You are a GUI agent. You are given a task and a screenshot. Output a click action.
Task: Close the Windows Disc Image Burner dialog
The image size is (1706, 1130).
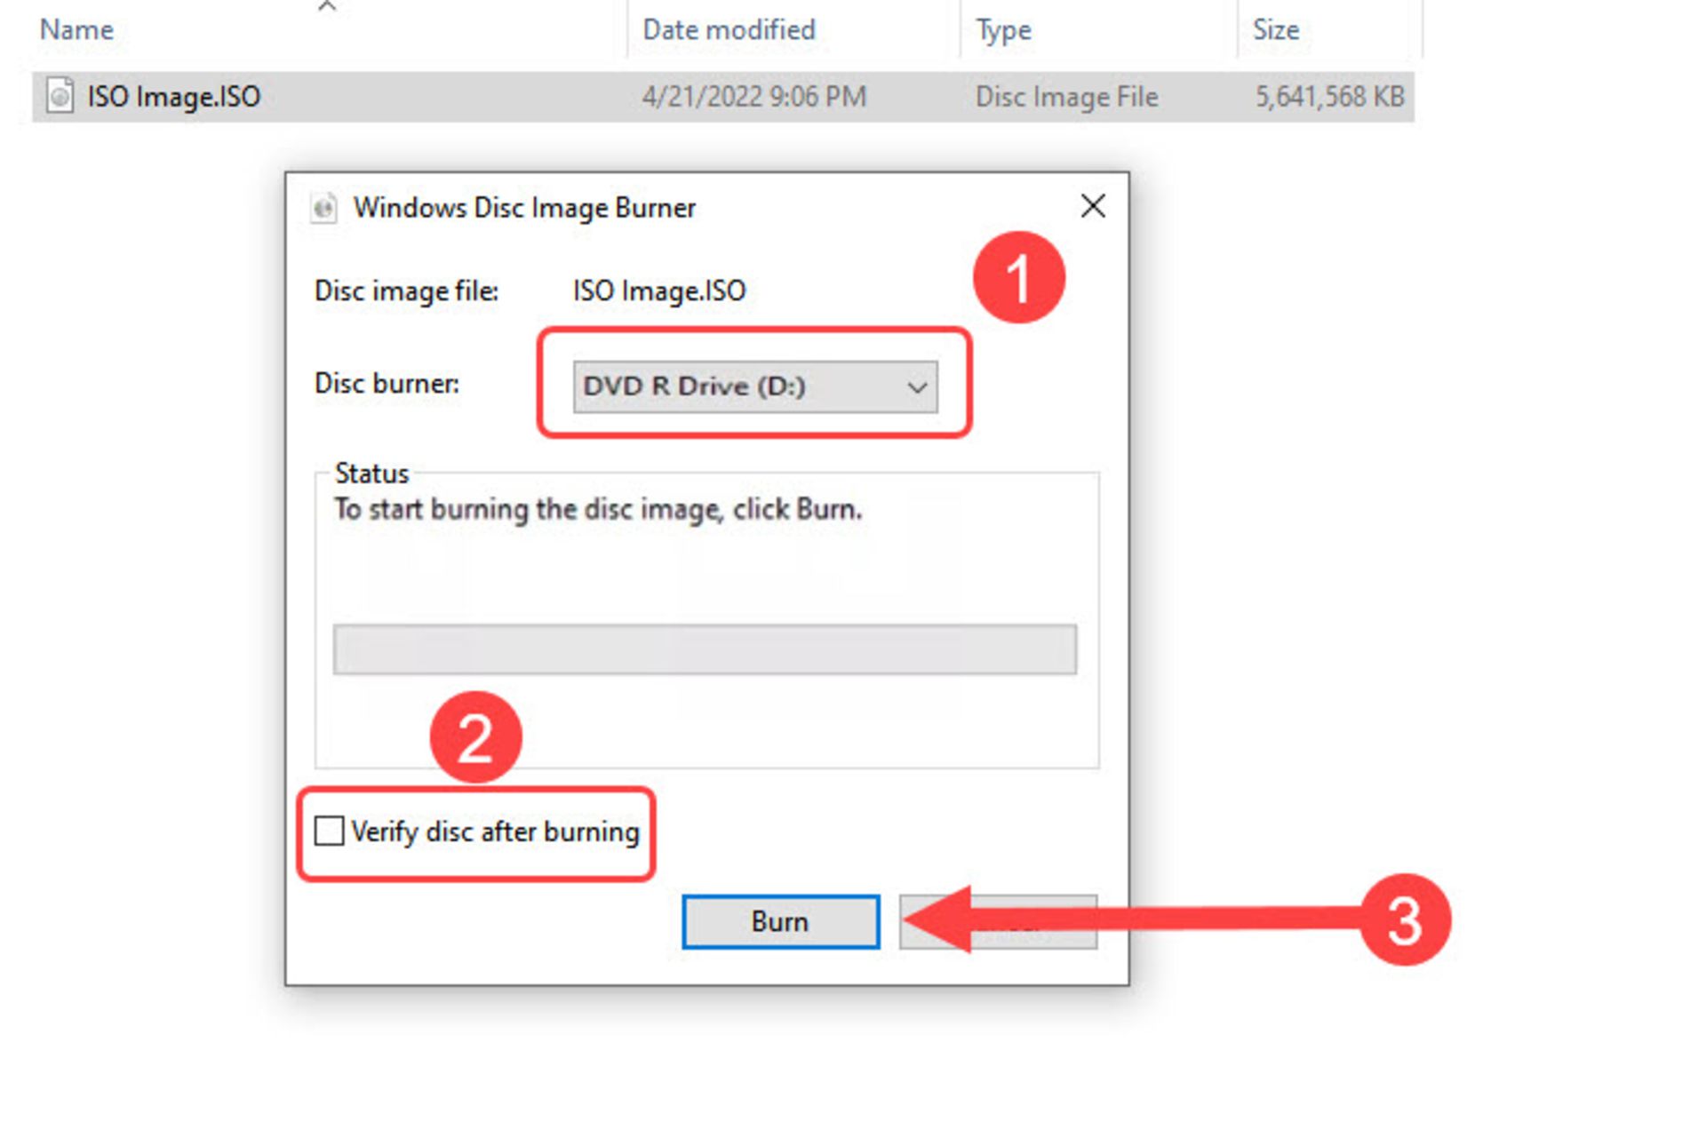(x=1093, y=206)
